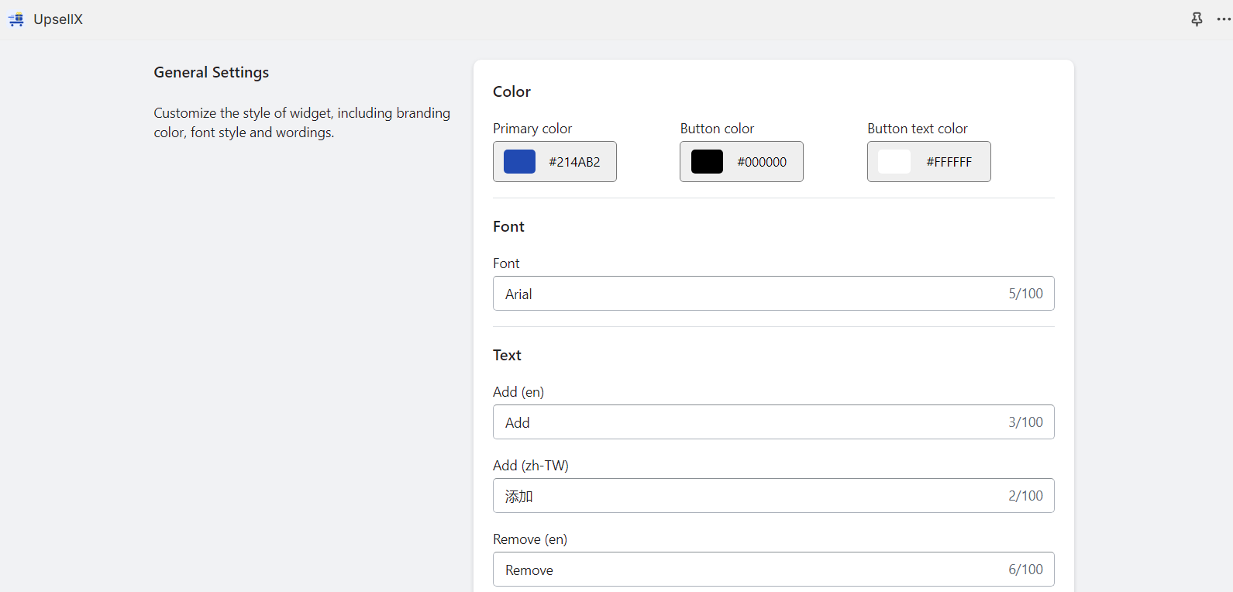Click the #000000 hex value
The image size is (1233, 592).
coord(762,162)
